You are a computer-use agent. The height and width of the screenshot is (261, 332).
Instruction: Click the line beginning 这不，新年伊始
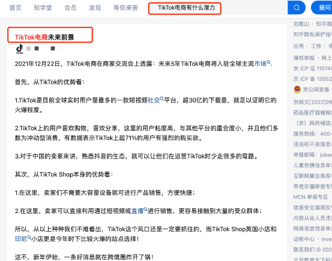coord(84,257)
